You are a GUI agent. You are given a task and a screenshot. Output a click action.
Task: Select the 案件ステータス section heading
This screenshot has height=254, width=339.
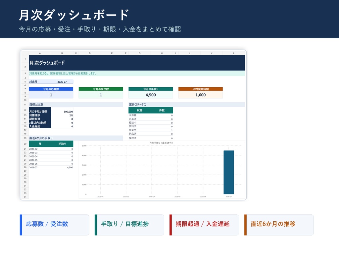click(x=187, y=105)
